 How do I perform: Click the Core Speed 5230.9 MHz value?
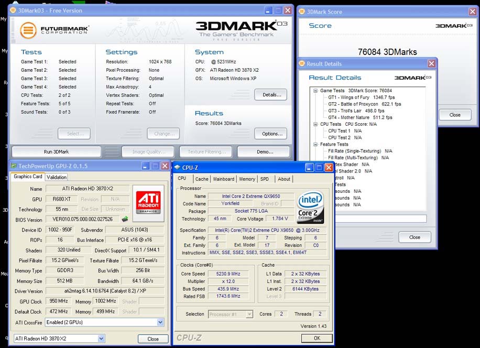pyautogui.click(x=228, y=274)
